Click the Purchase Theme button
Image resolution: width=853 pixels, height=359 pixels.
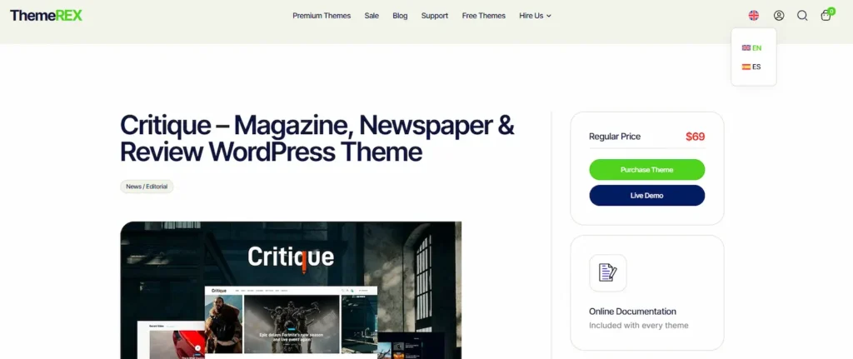pos(646,170)
